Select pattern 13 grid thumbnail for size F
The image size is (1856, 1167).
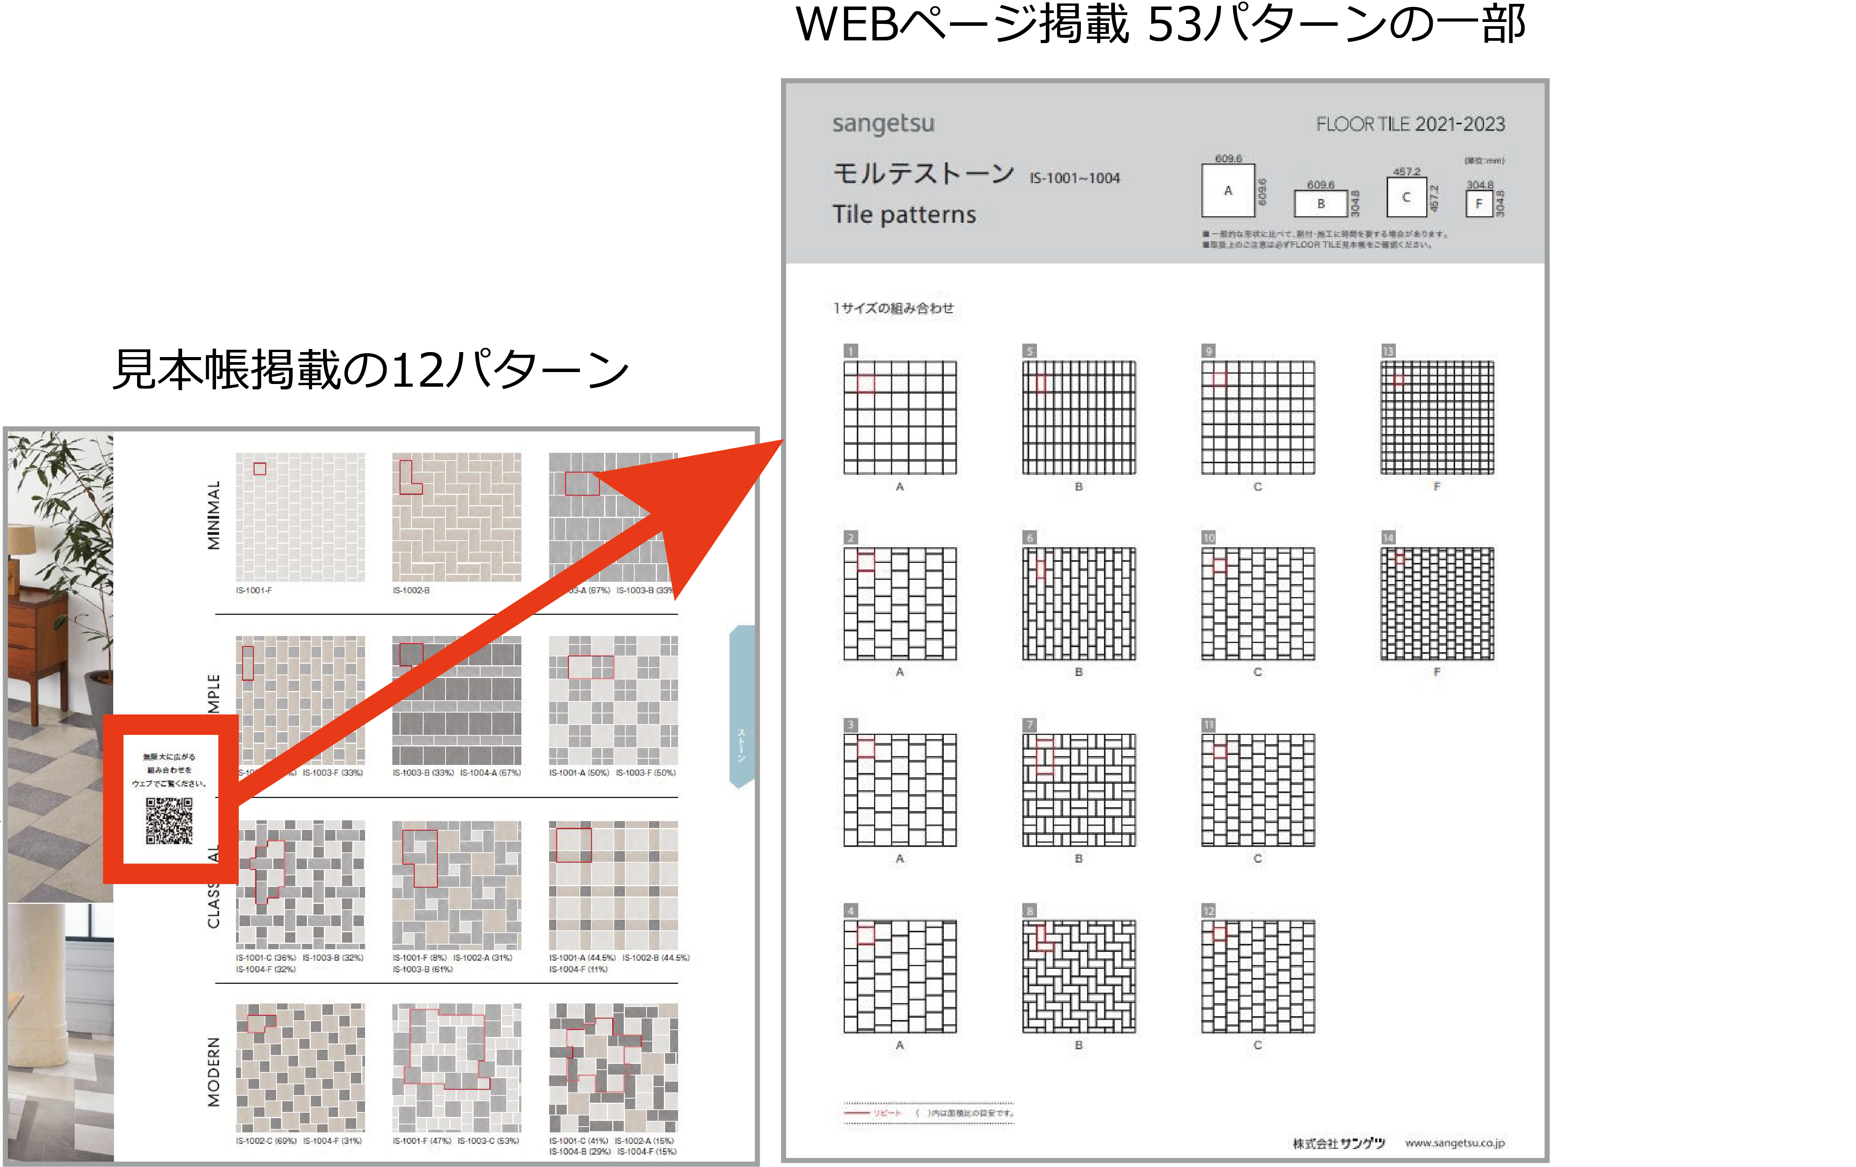[1437, 417]
